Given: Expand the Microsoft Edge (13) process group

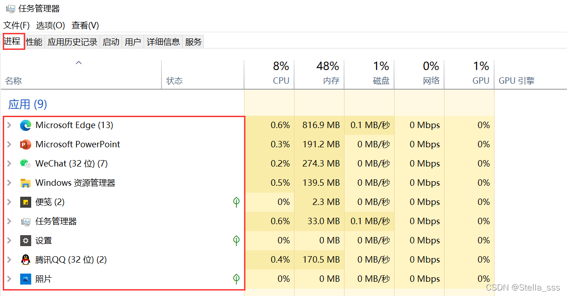Looking at the screenshot, I should (x=9, y=125).
